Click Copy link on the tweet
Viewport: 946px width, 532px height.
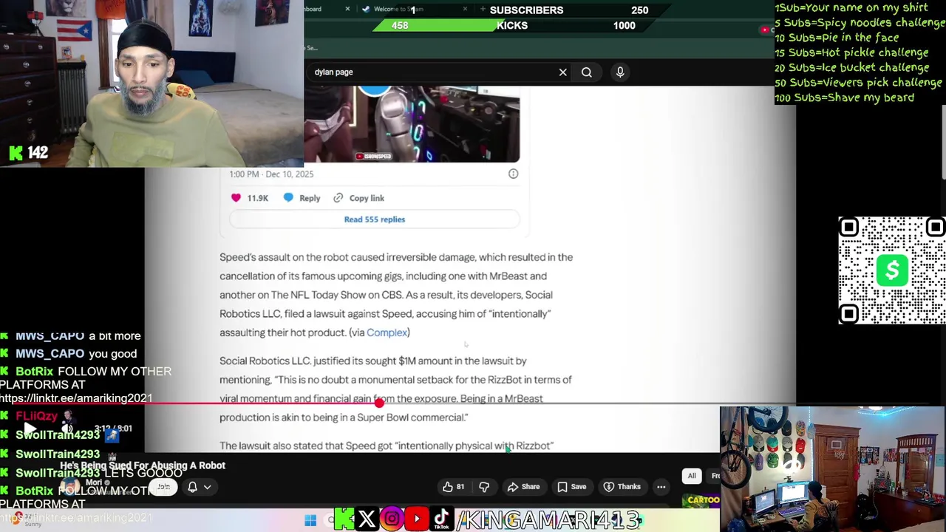[359, 198]
